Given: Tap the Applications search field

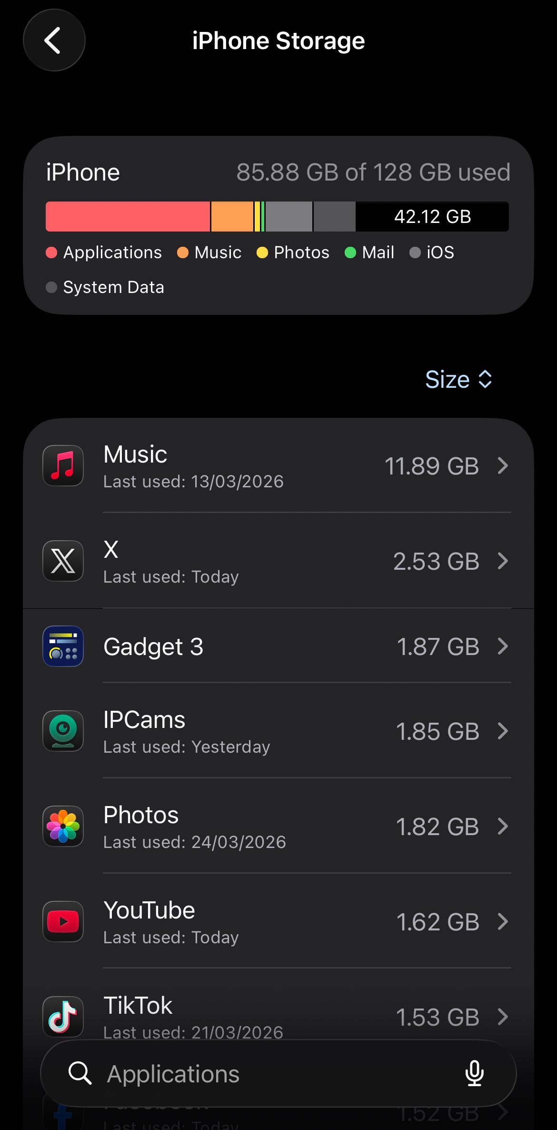Looking at the screenshot, I should [267, 1074].
